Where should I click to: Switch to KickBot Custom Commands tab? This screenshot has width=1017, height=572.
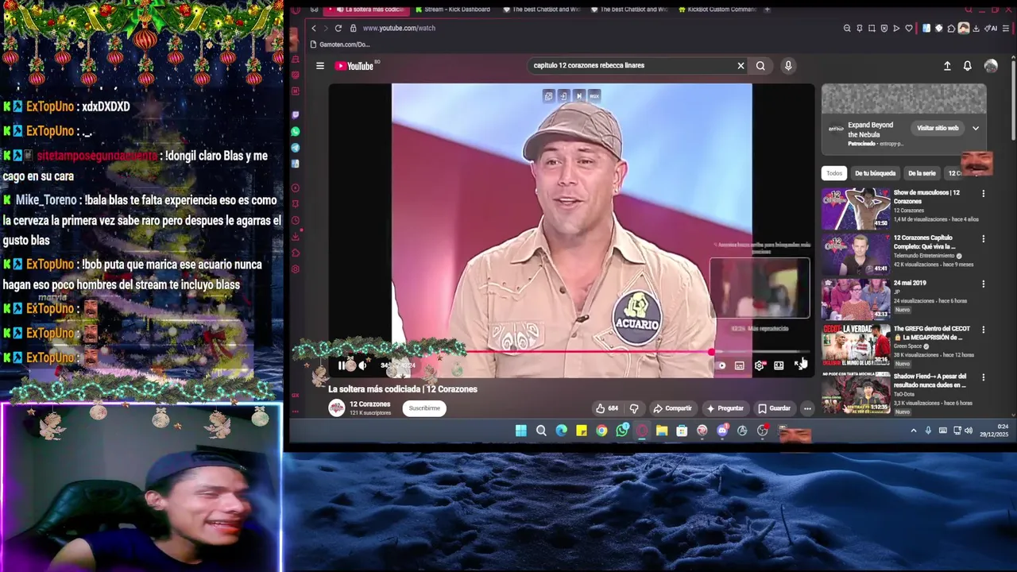pyautogui.click(x=717, y=10)
